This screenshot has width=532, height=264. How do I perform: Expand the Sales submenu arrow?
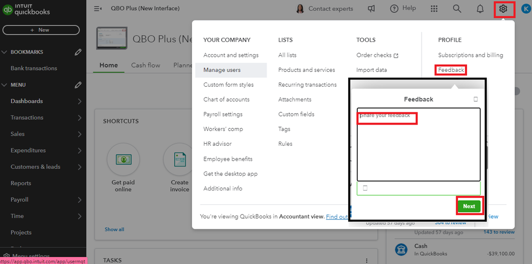point(79,134)
